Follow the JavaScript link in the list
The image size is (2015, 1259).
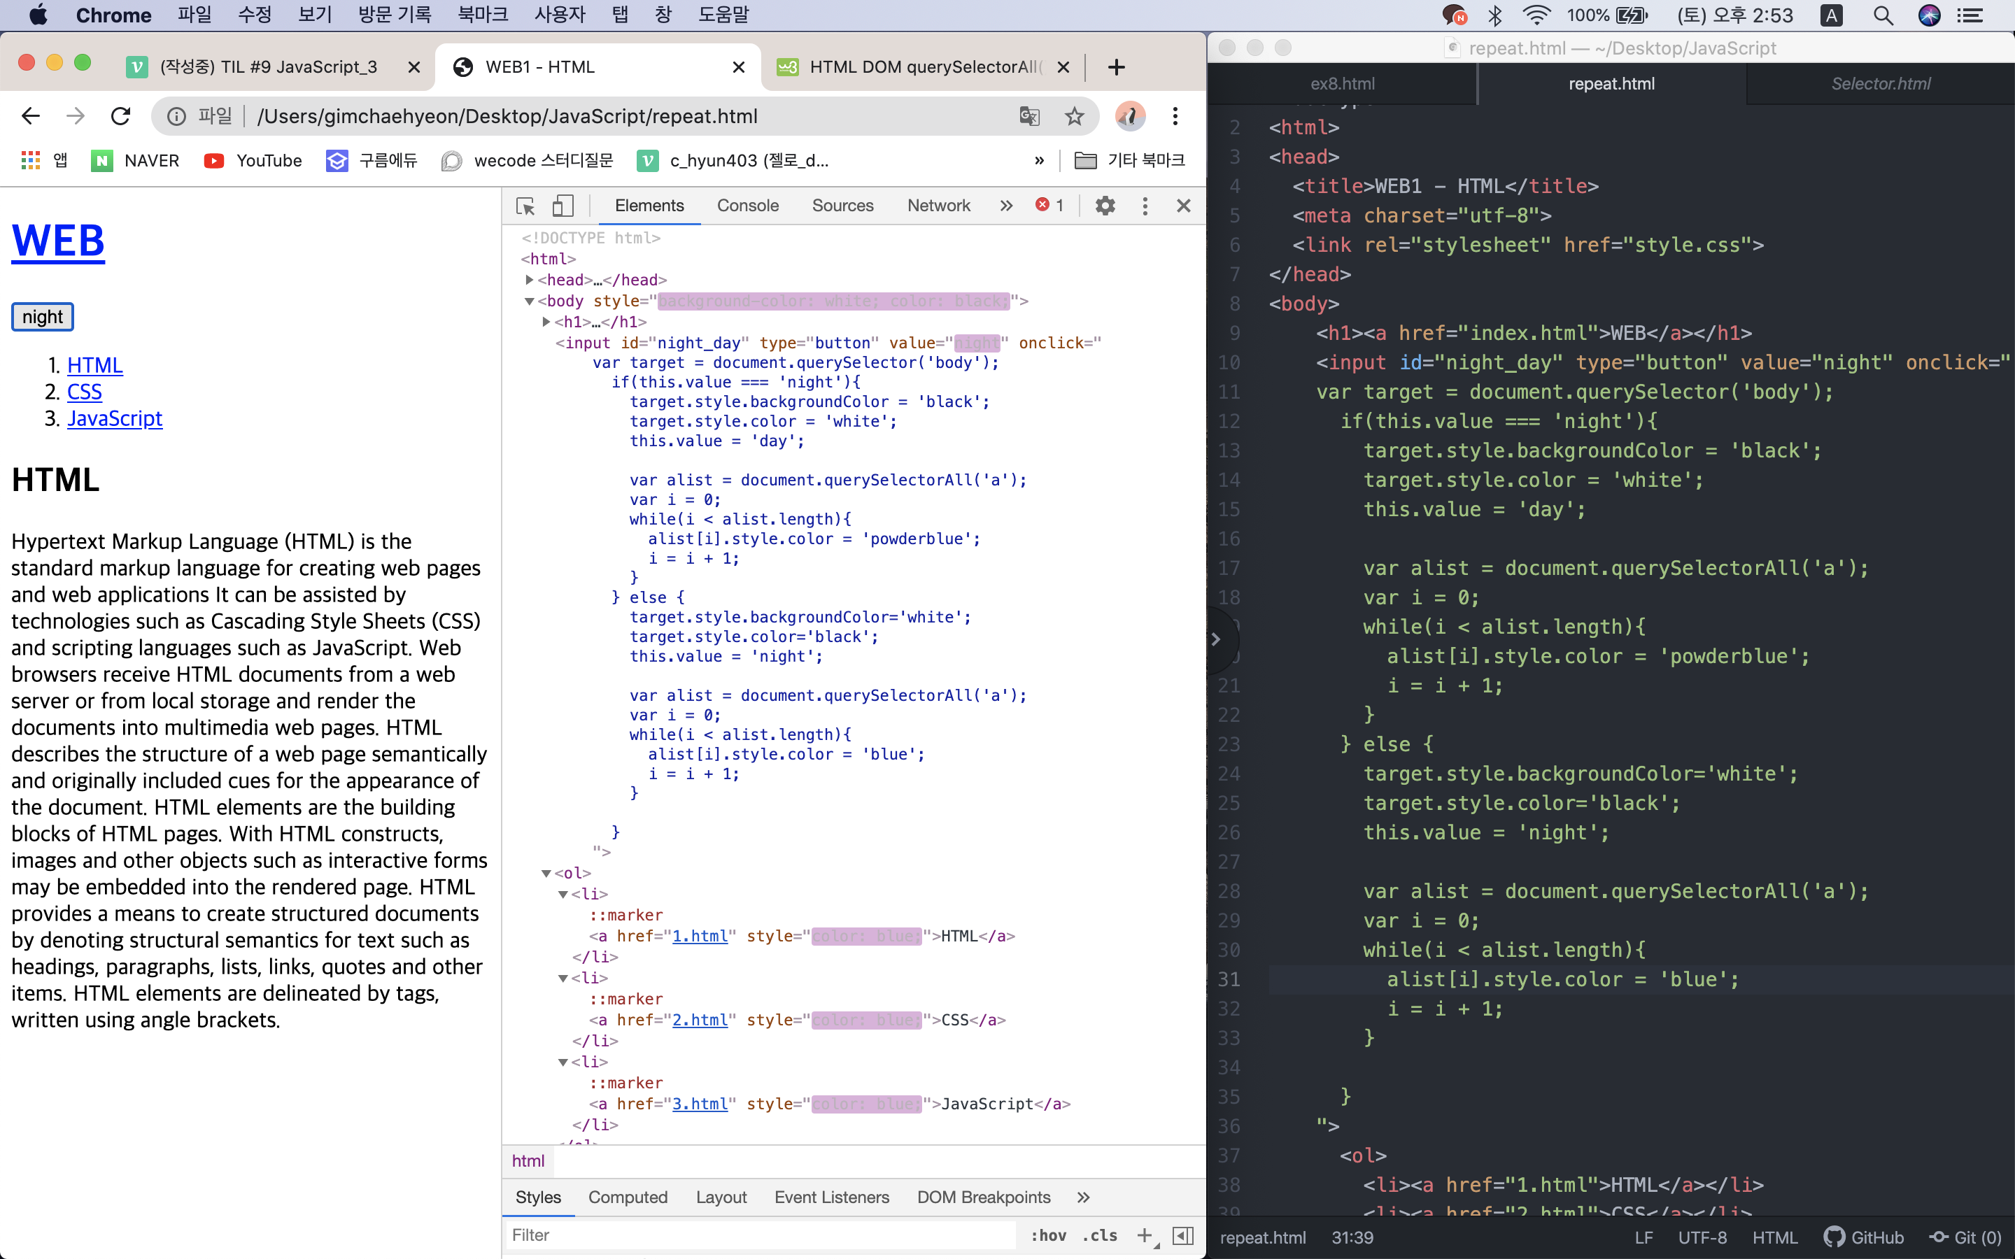115,418
